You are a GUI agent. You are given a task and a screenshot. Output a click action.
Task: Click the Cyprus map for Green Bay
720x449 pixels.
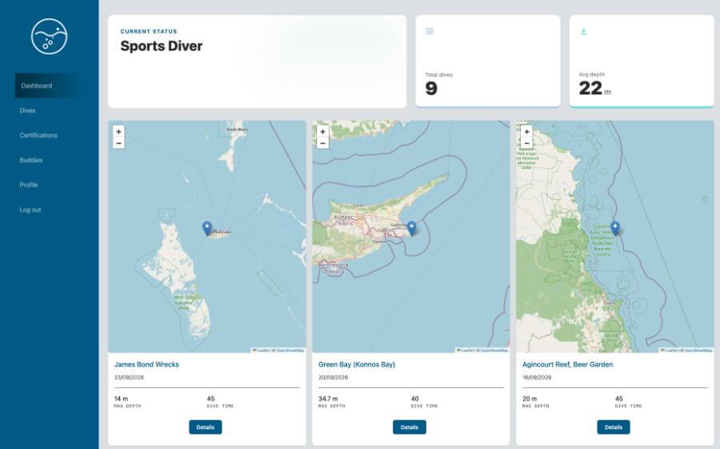click(x=411, y=237)
